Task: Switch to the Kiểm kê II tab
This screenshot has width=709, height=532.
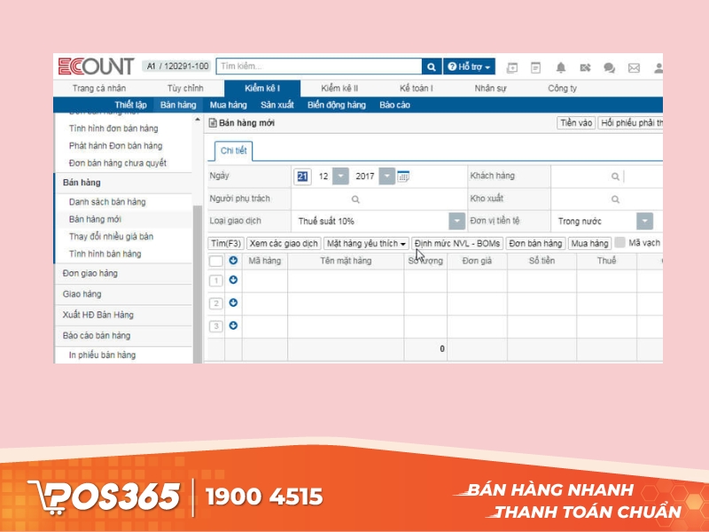Action: click(341, 88)
